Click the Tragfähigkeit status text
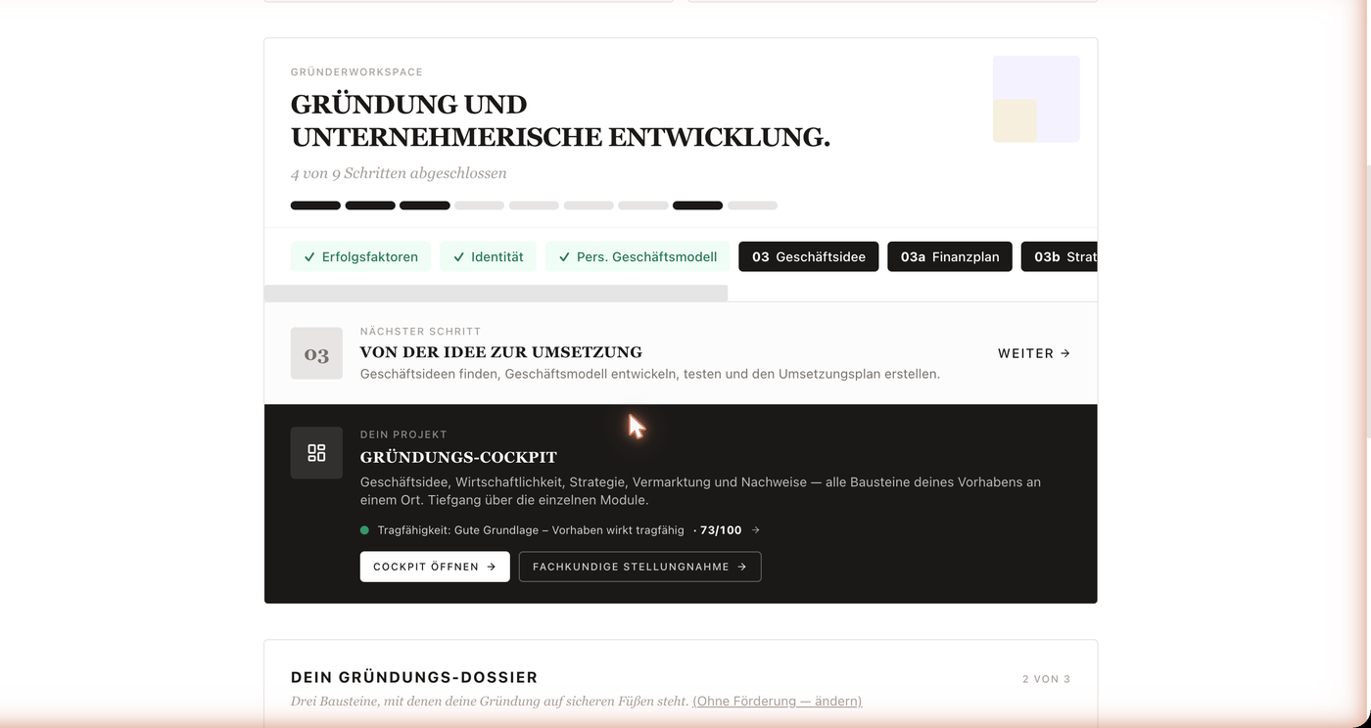The image size is (1371, 728). click(x=531, y=530)
